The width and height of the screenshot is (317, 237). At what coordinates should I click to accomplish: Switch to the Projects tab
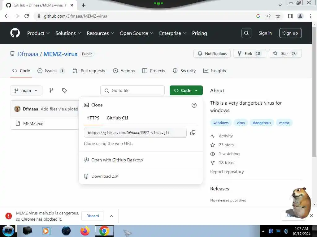[154, 71]
